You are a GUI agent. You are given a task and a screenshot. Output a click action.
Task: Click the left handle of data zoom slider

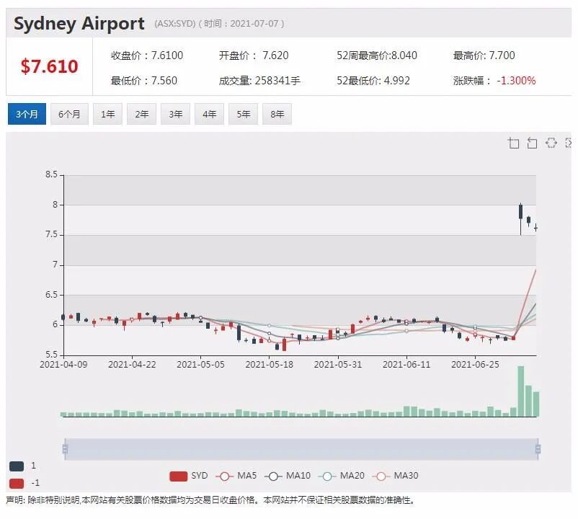click(66, 449)
